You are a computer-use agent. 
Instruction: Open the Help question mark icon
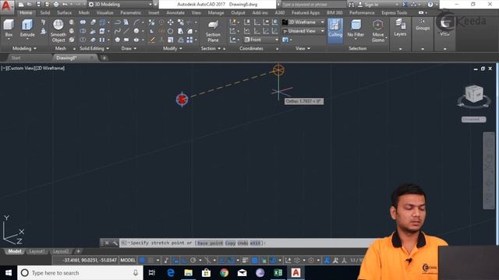(430, 5)
